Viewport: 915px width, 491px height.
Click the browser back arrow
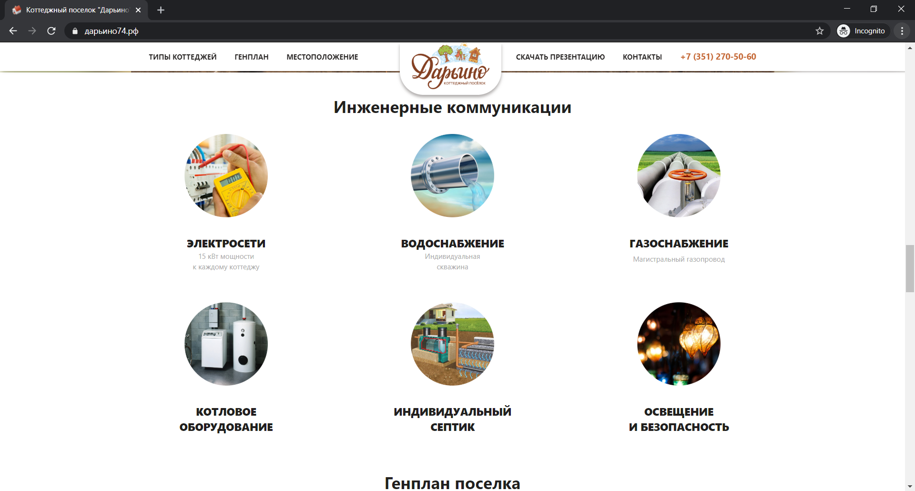click(13, 31)
